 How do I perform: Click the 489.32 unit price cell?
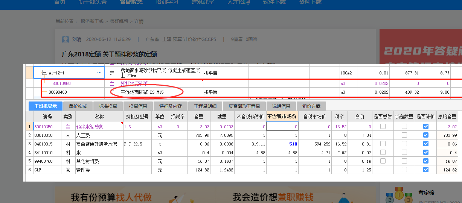click(404, 92)
